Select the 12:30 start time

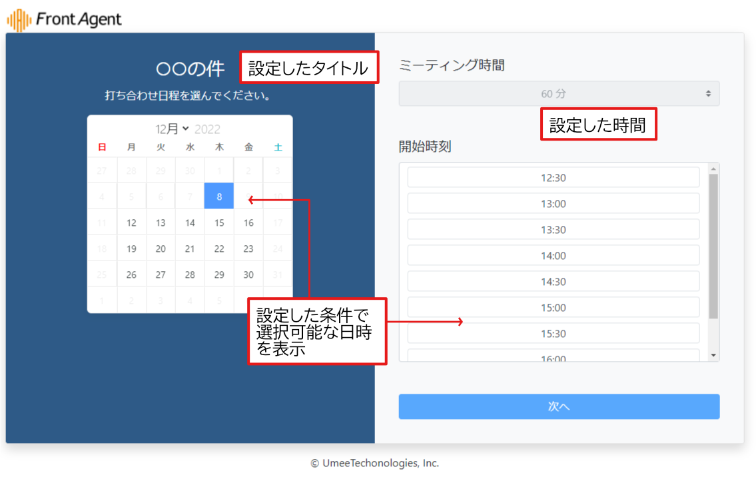[x=553, y=178]
